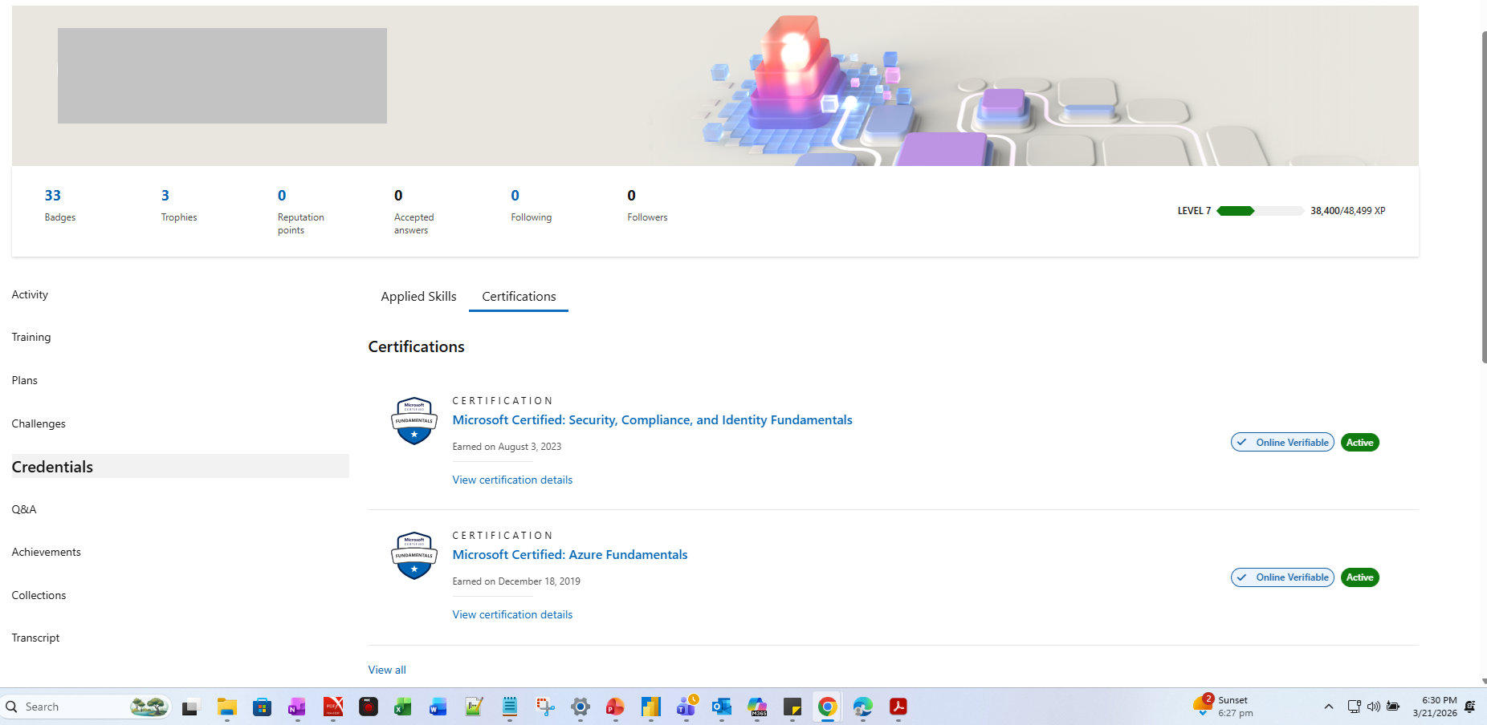Select Credentials in the sidebar
Screen dimensions: 1487x725
[180, 467]
